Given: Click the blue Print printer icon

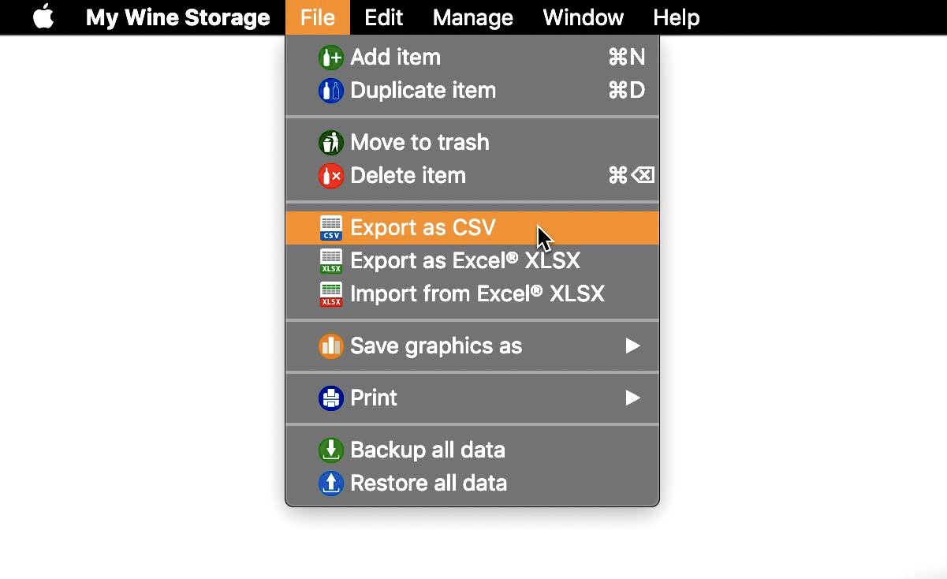Looking at the screenshot, I should pyautogui.click(x=330, y=398).
